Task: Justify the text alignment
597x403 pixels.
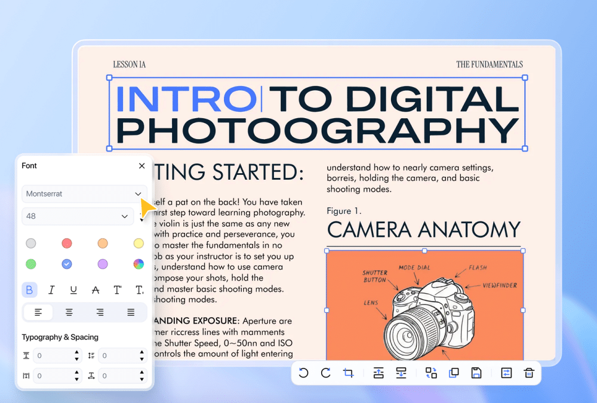Action: 131,312
